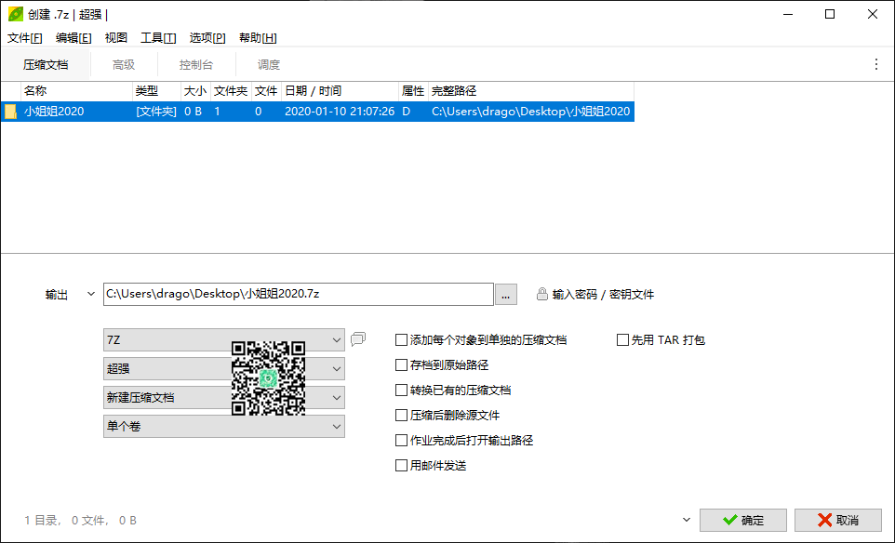Switch to the 调度 tab
The height and width of the screenshot is (543, 895).
[269, 64]
